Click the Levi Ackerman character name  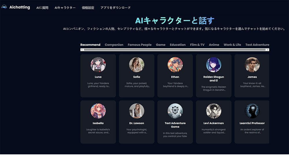(x=214, y=123)
